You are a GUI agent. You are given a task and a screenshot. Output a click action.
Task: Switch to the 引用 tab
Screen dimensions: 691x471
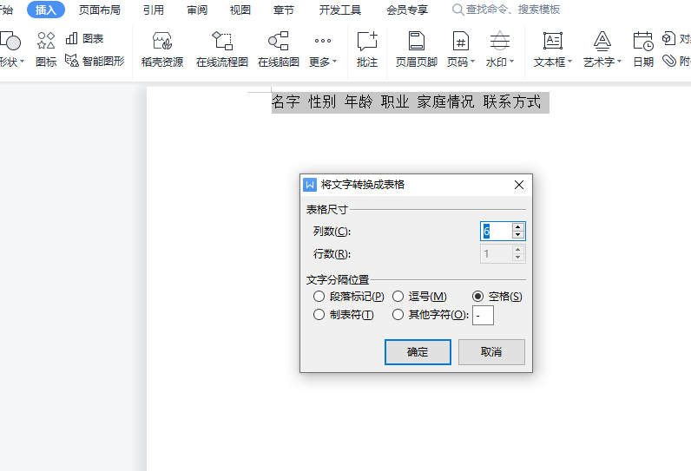click(x=154, y=10)
